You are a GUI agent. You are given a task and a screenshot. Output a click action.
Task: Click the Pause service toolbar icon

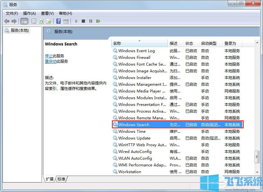tap(91, 21)
